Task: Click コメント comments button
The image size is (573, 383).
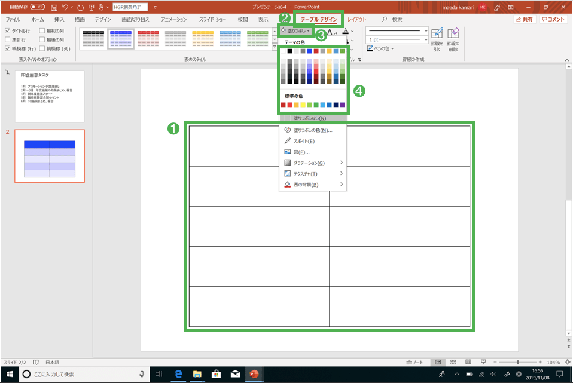Action: coord(553,19)
